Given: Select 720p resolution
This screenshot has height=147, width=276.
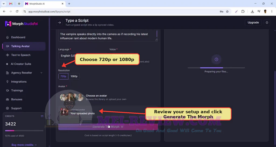Looking at the screenshot, I should (63, 76).
